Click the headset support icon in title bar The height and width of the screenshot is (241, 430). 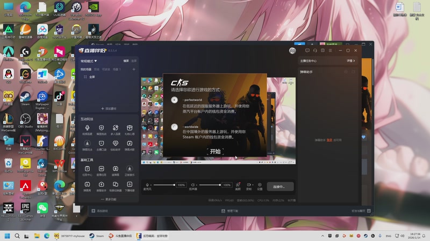(x=315, y=50)
